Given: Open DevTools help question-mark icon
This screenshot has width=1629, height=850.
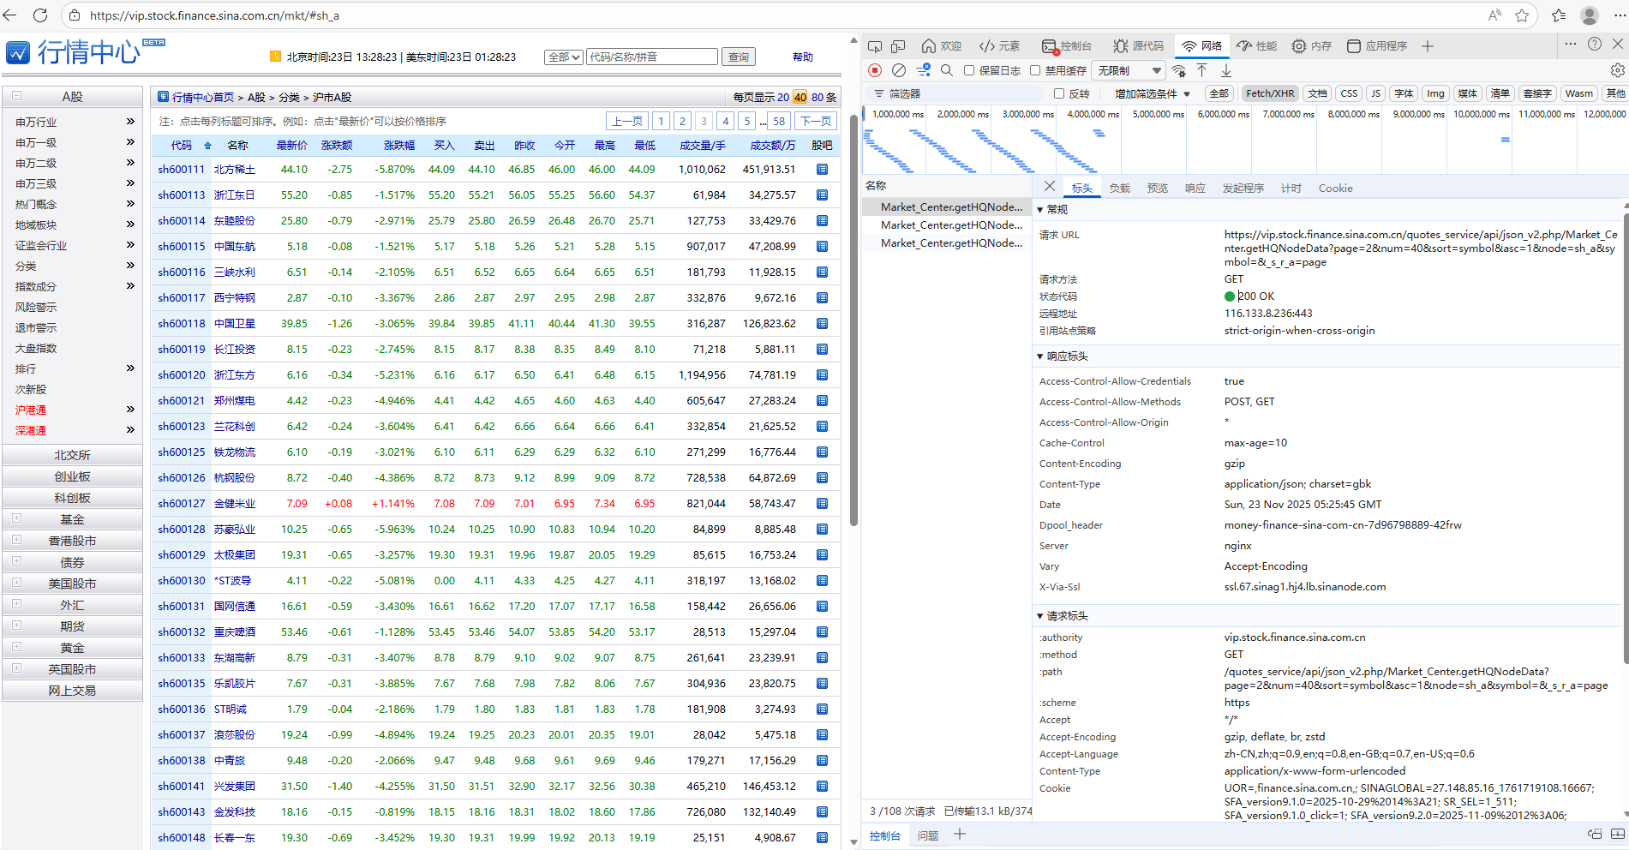Looking at the screenshot, I should pos(1595,44).
